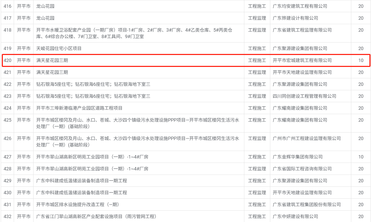This screenshot has height=222, width=371.
Task: Select row number 418
Action: [8, 30]
